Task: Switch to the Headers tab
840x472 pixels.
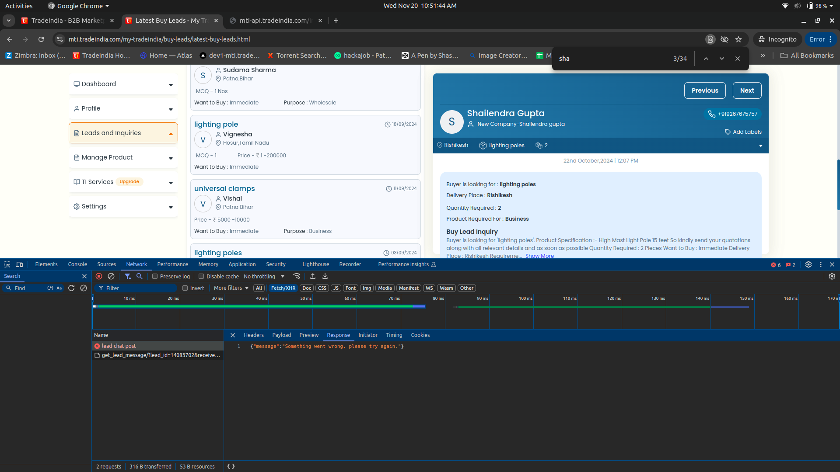Action: pyautogui.click(x=254, y=335)
